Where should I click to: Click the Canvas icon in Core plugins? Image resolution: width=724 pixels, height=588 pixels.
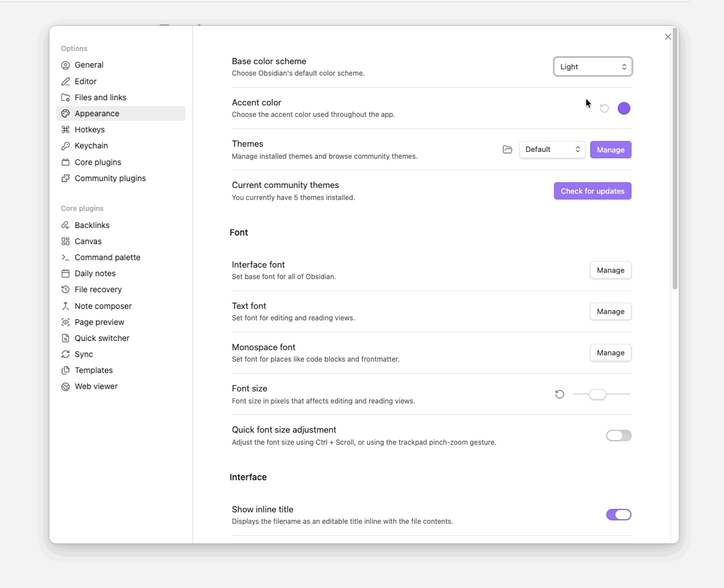[x=66, y=241]
